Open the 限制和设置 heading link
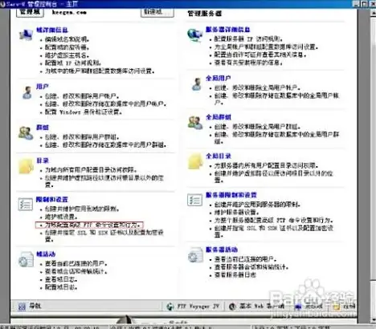The image size is (376, 329). click(52, 200)
